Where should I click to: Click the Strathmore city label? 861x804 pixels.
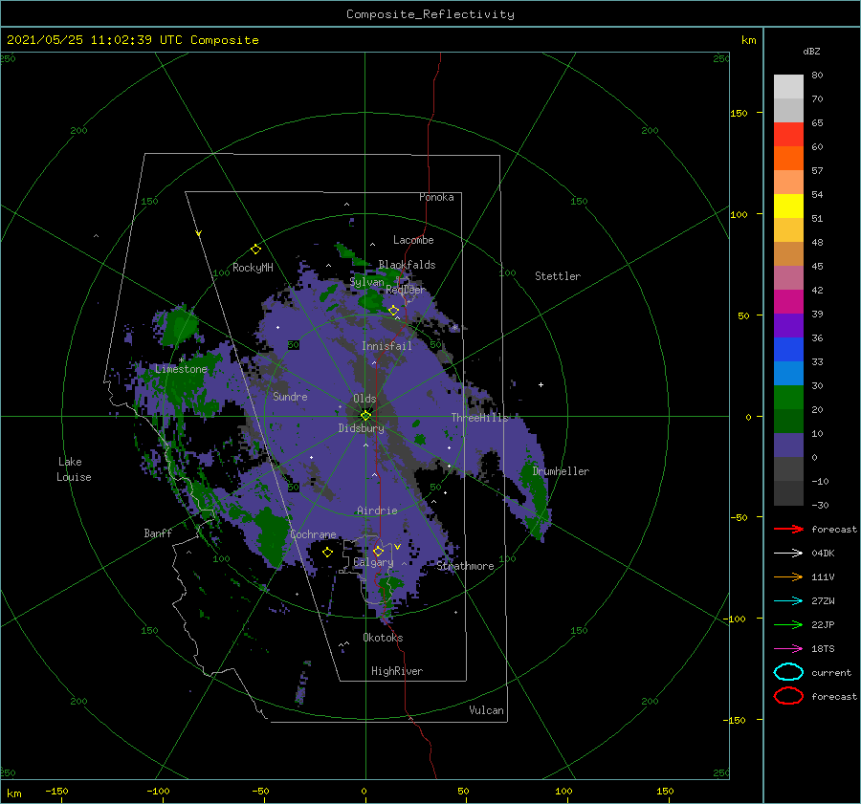[466, 566]
